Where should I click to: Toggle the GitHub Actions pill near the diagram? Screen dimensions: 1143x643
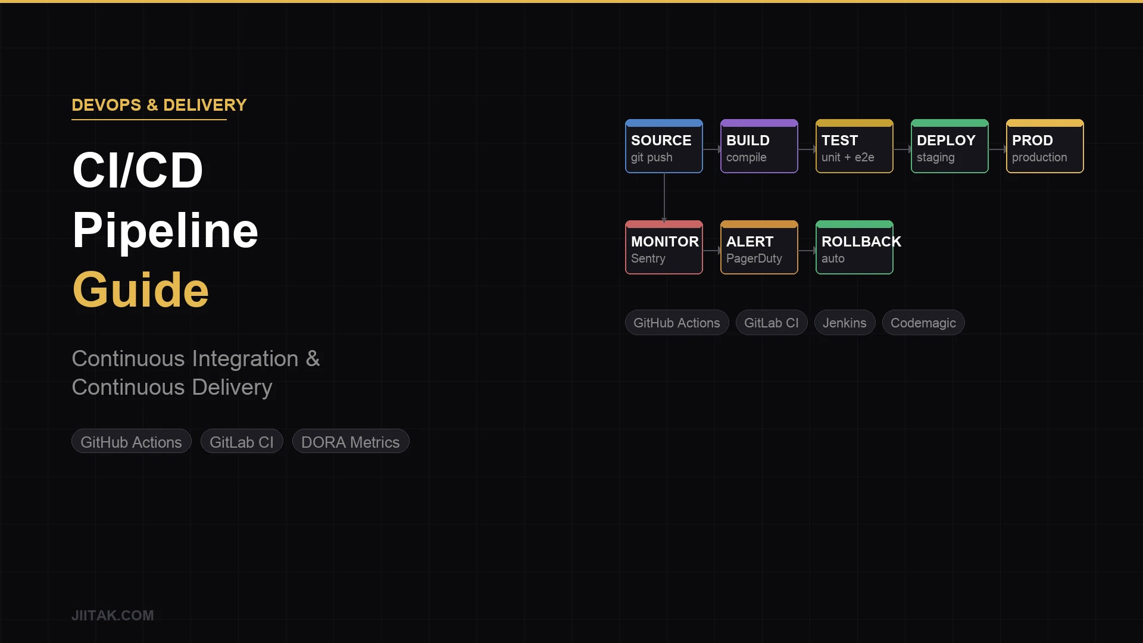[x=677, y=323]
